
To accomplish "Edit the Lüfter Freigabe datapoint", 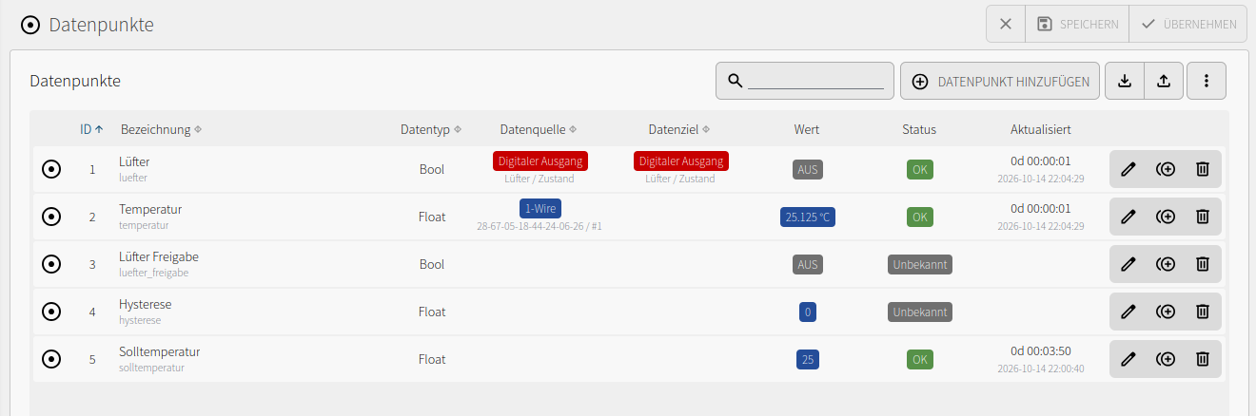I will point(1128,264).
